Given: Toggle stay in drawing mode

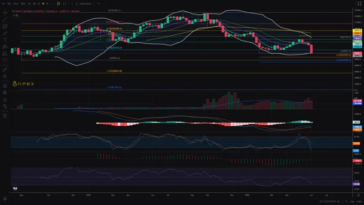Looking at the screenshot, I should point(5,93).
